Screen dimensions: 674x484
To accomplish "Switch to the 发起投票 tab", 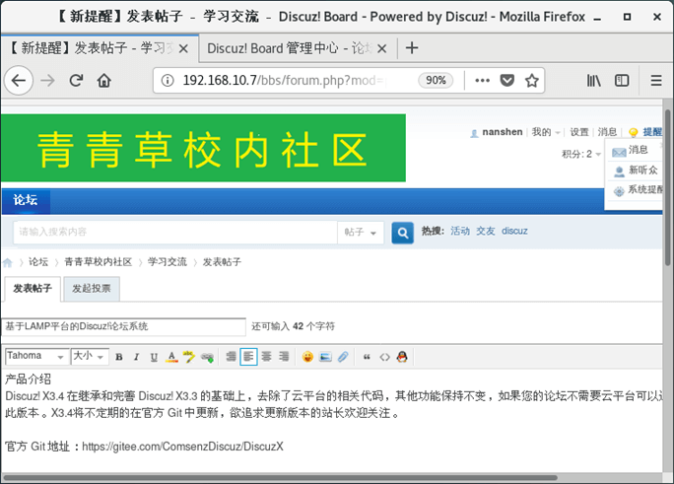I will click(x=91, y=289).
